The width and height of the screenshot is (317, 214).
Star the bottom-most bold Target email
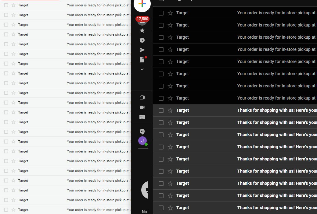coord(170,208)
